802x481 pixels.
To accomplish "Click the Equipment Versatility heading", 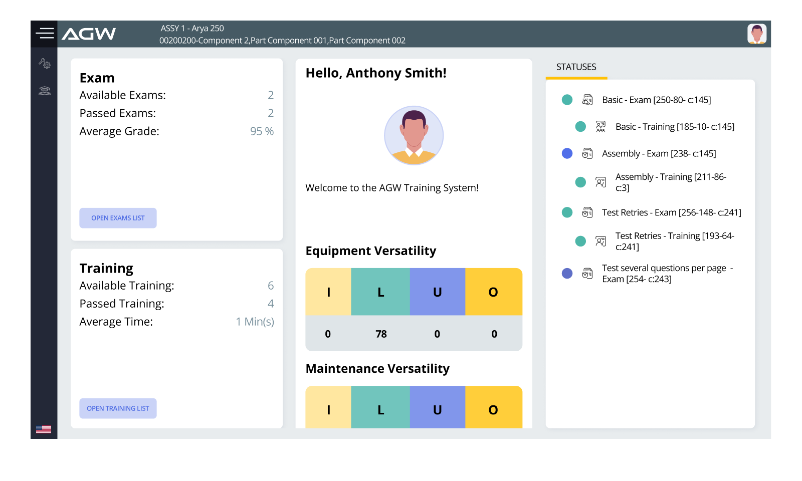I will 371,251.
